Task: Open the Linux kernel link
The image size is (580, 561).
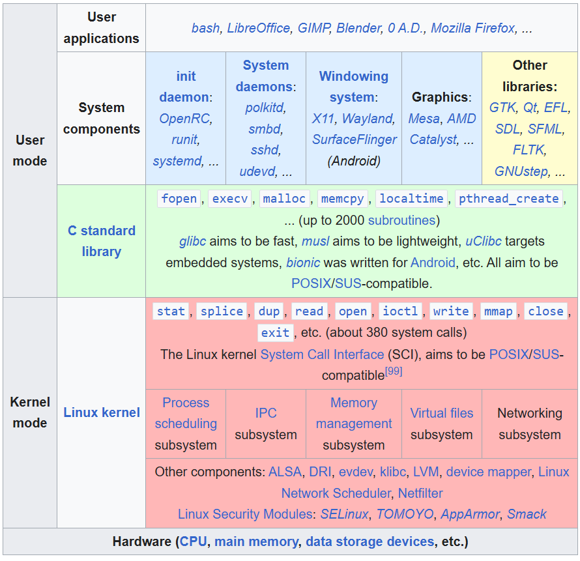Action: pyautogui.click(x=102, y=412)
